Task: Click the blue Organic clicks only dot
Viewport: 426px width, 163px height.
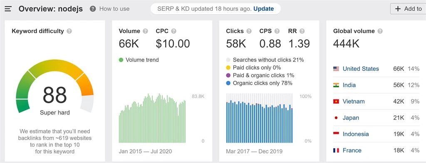Action: (228, 83)
